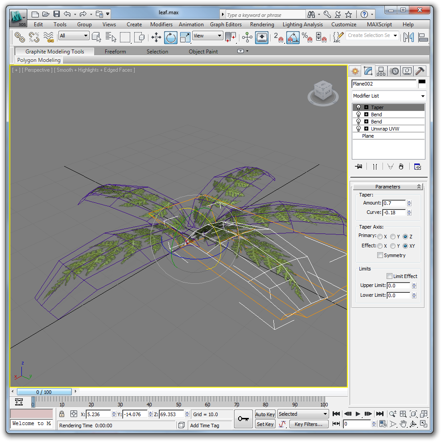This screenshot has width=441, height=442.
Task: Enable the Symmetry checkbox
Action: pos(380,255)
